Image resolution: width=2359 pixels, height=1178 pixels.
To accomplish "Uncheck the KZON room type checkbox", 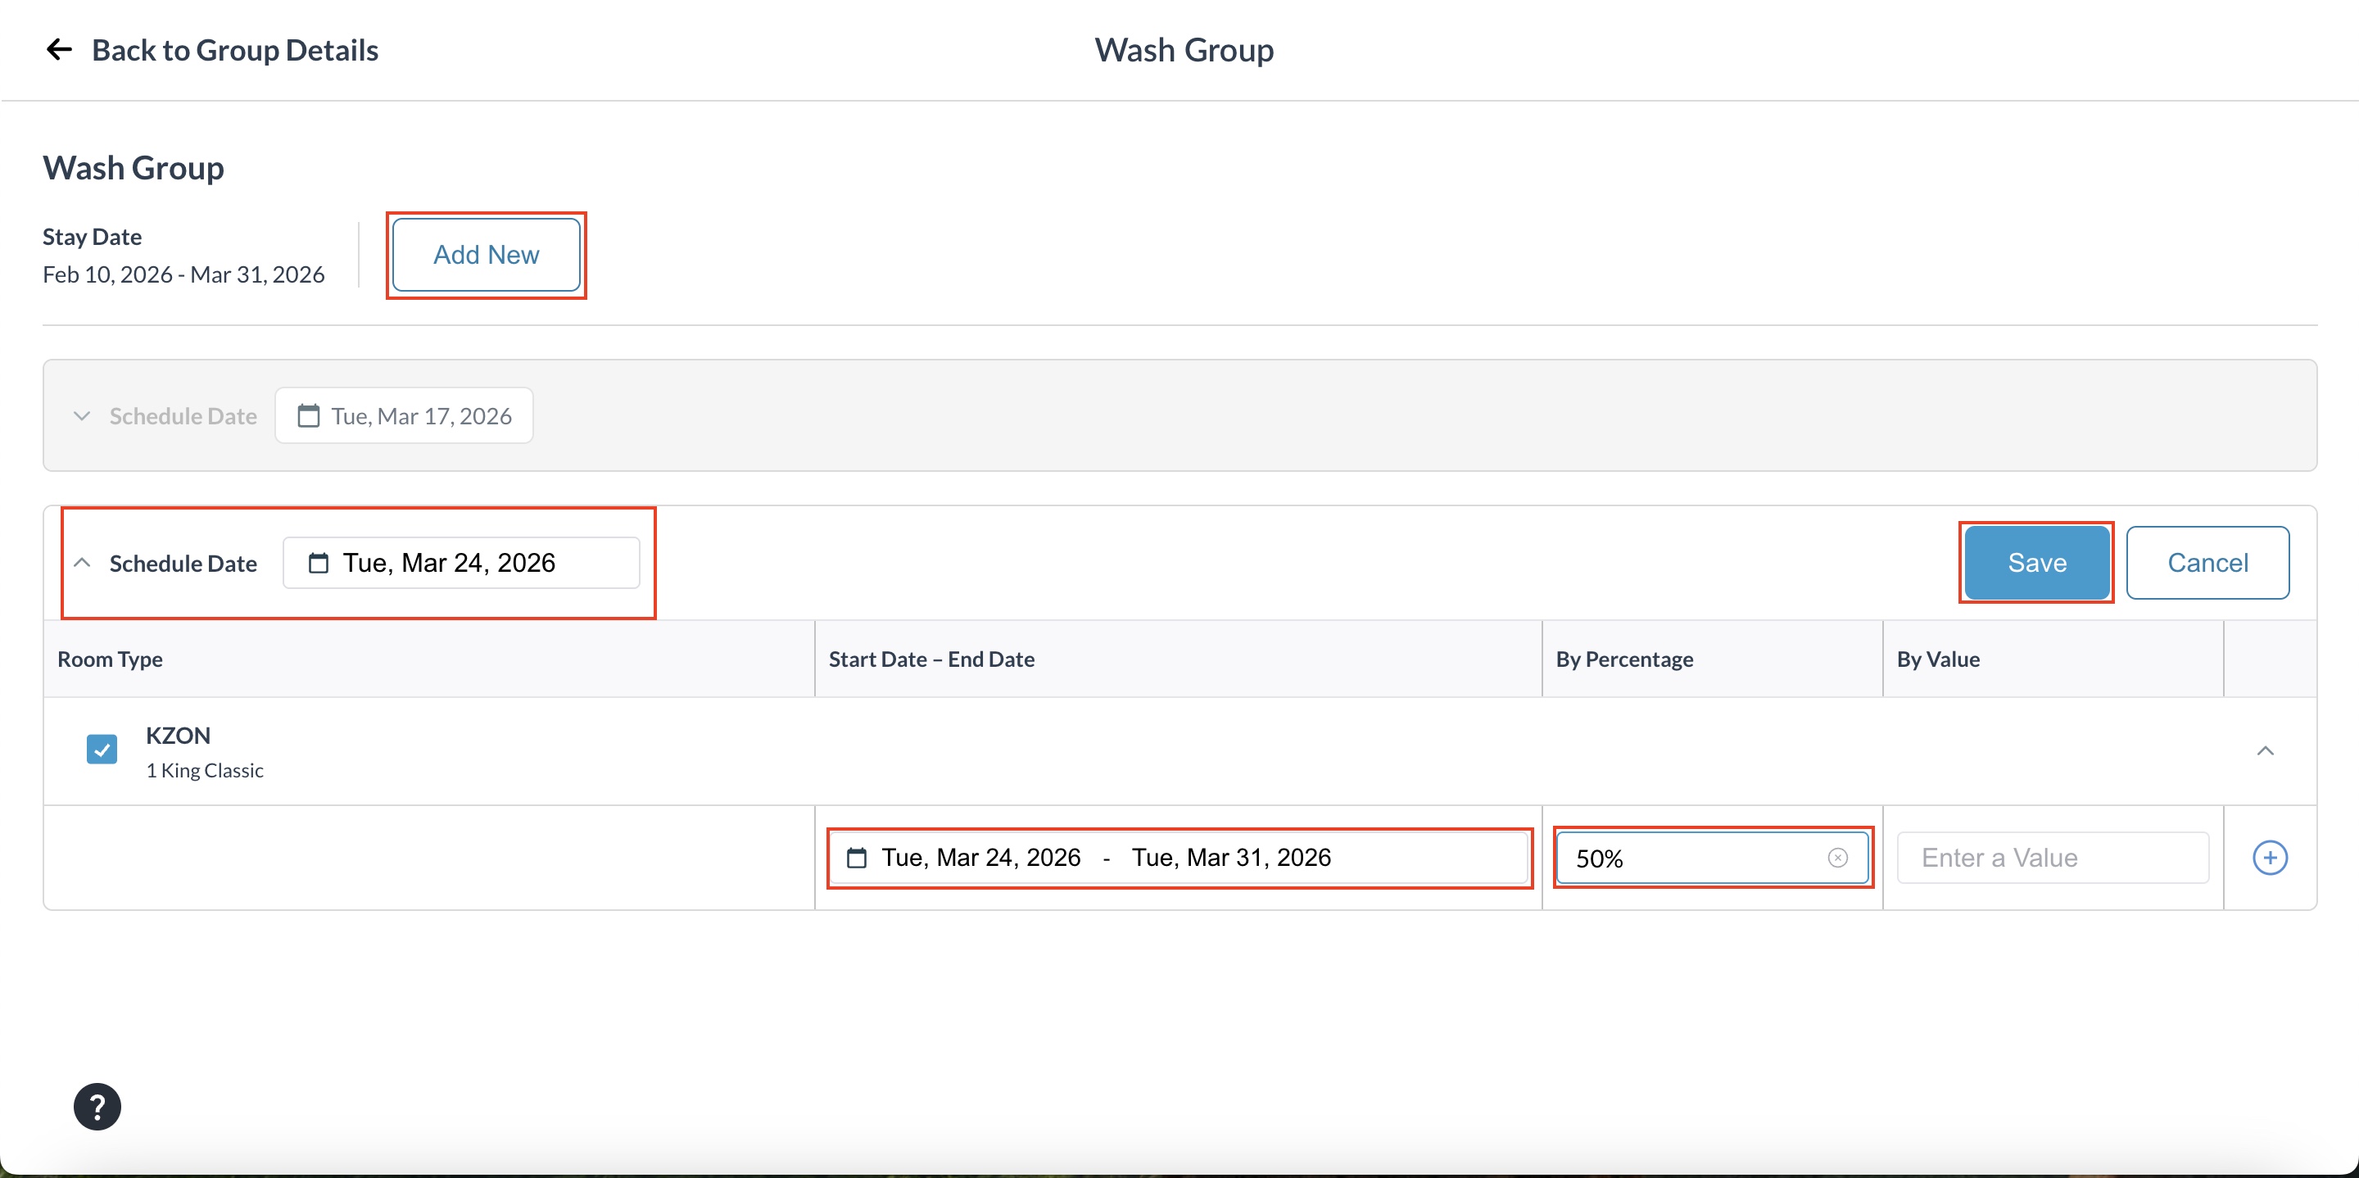I will tap(102, 750).
